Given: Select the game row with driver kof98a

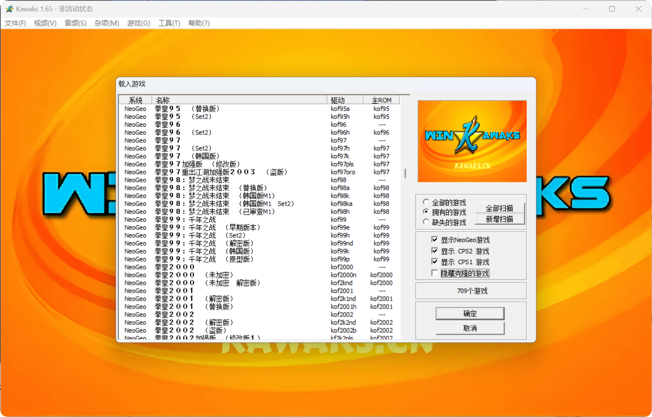Looking at the screenshot, I should pos(259,188).
